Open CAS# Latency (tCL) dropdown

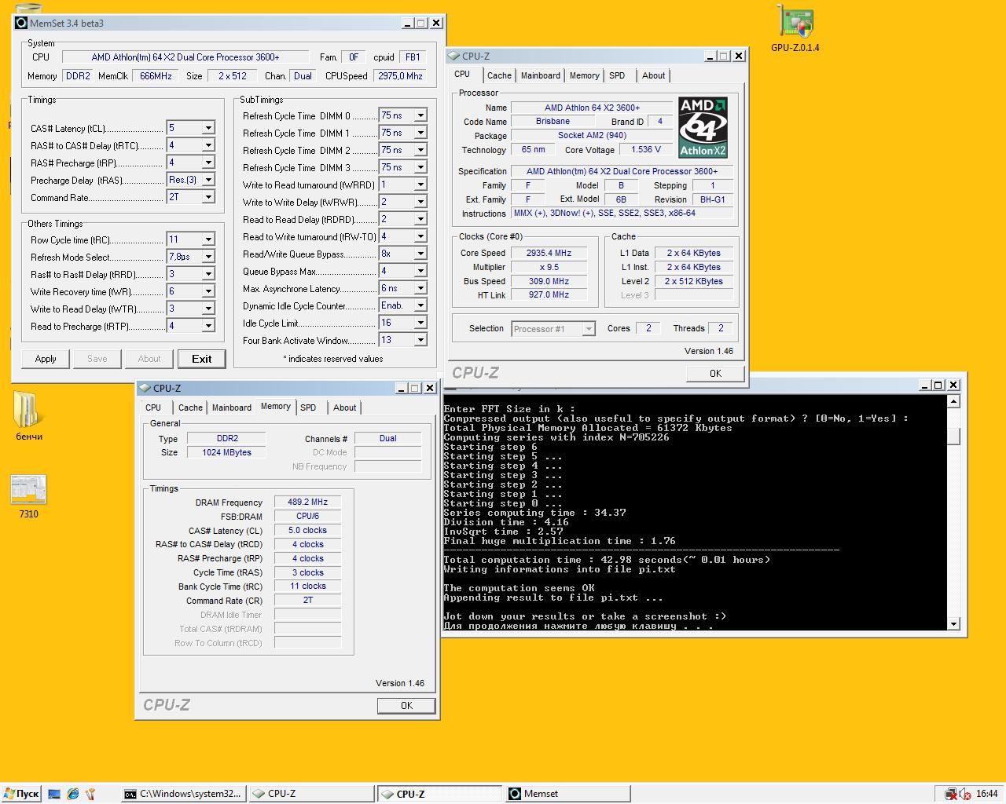208,128
